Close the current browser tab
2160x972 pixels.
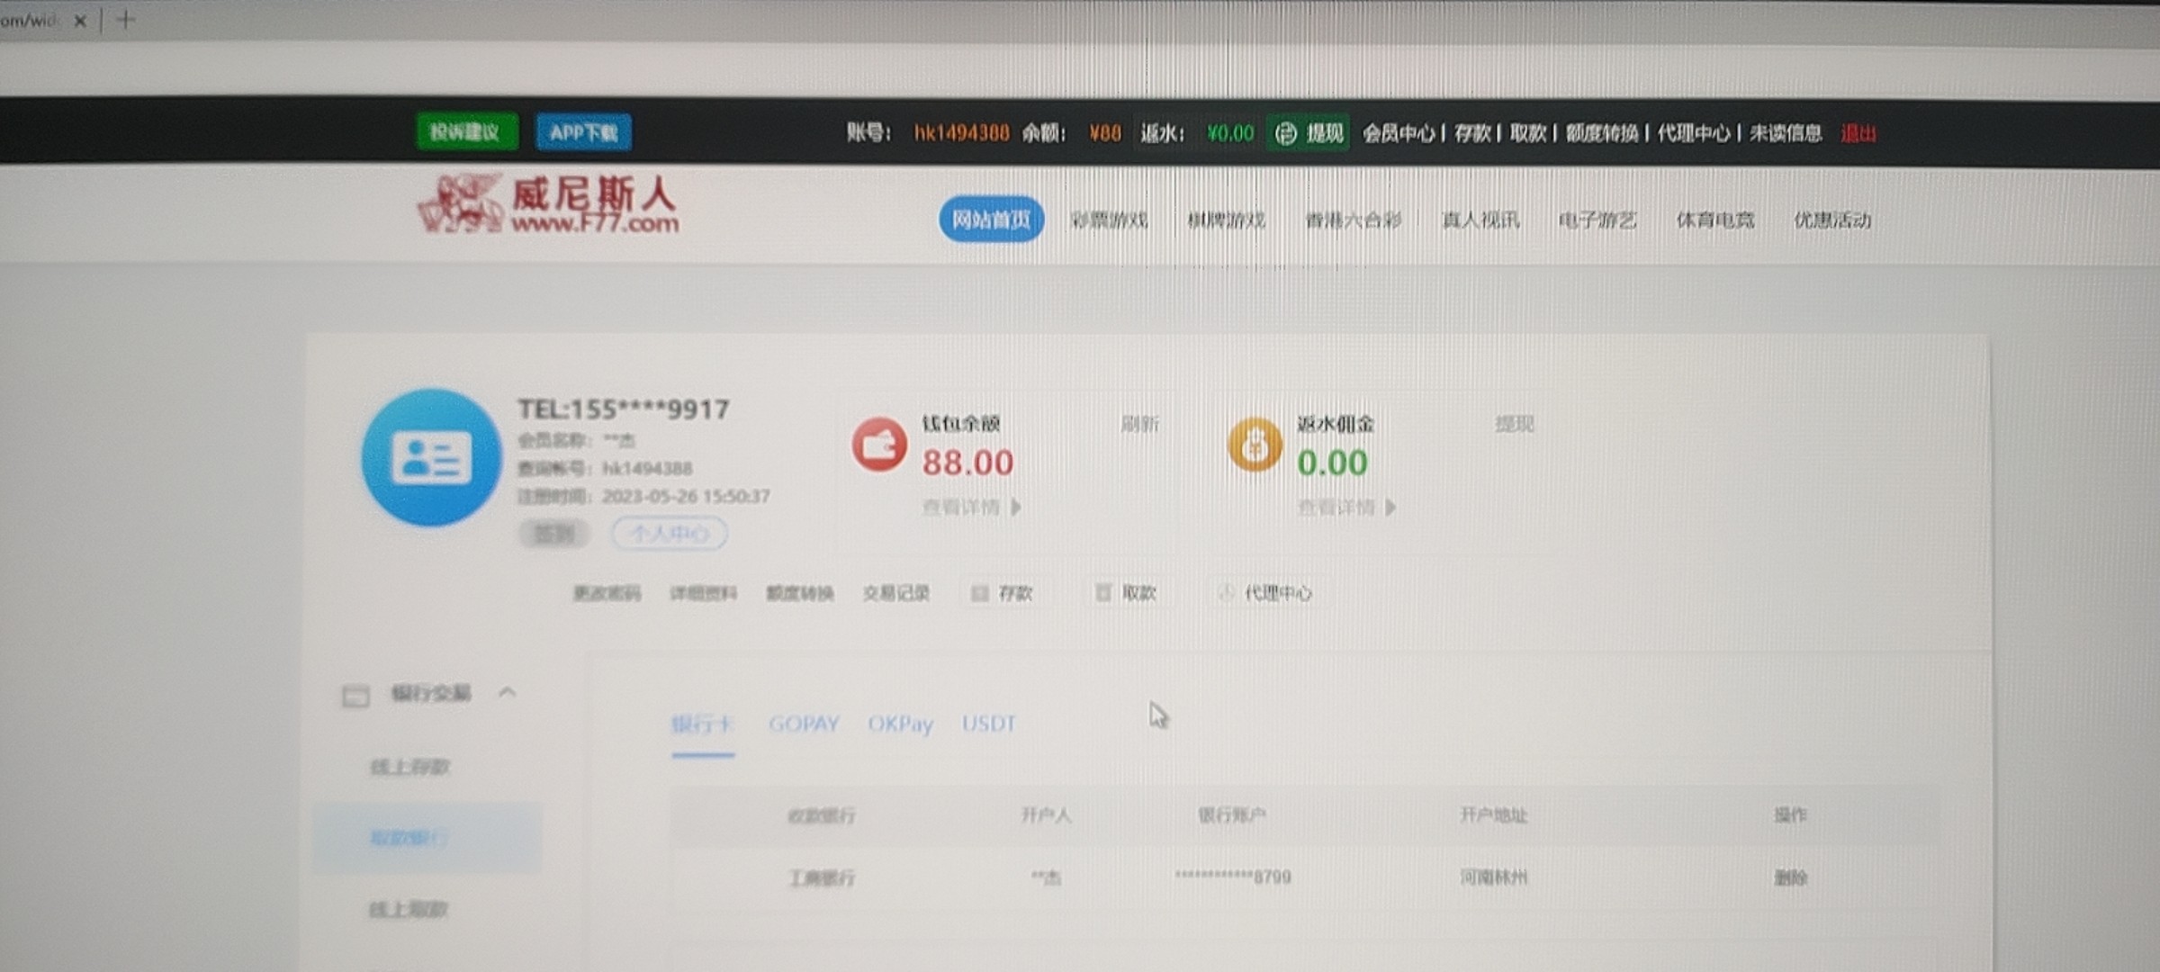(80, 21)
